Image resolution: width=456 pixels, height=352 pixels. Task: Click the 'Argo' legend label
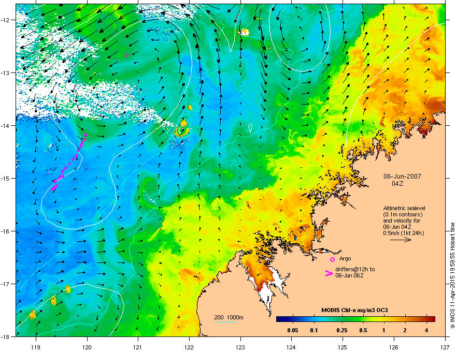(345, 258)
